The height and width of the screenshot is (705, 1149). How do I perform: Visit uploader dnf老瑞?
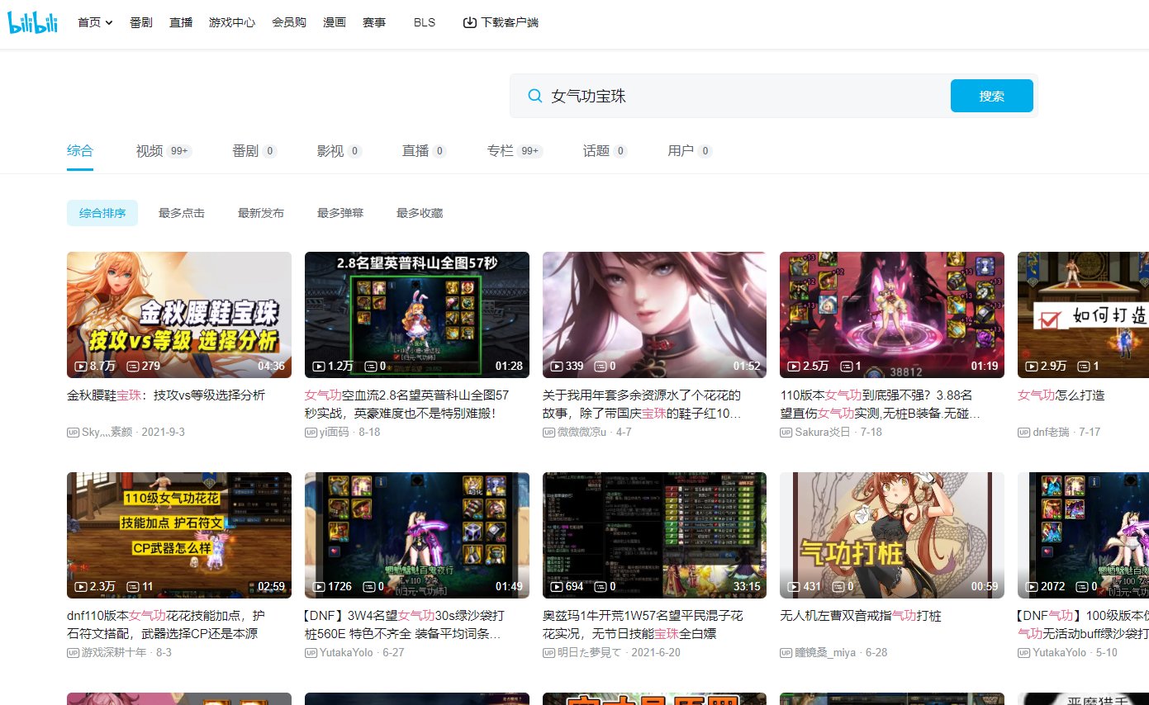click(x=1051, y=432)
